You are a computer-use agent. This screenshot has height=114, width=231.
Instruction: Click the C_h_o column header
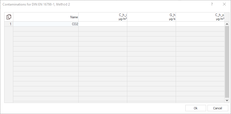(200, 17)
